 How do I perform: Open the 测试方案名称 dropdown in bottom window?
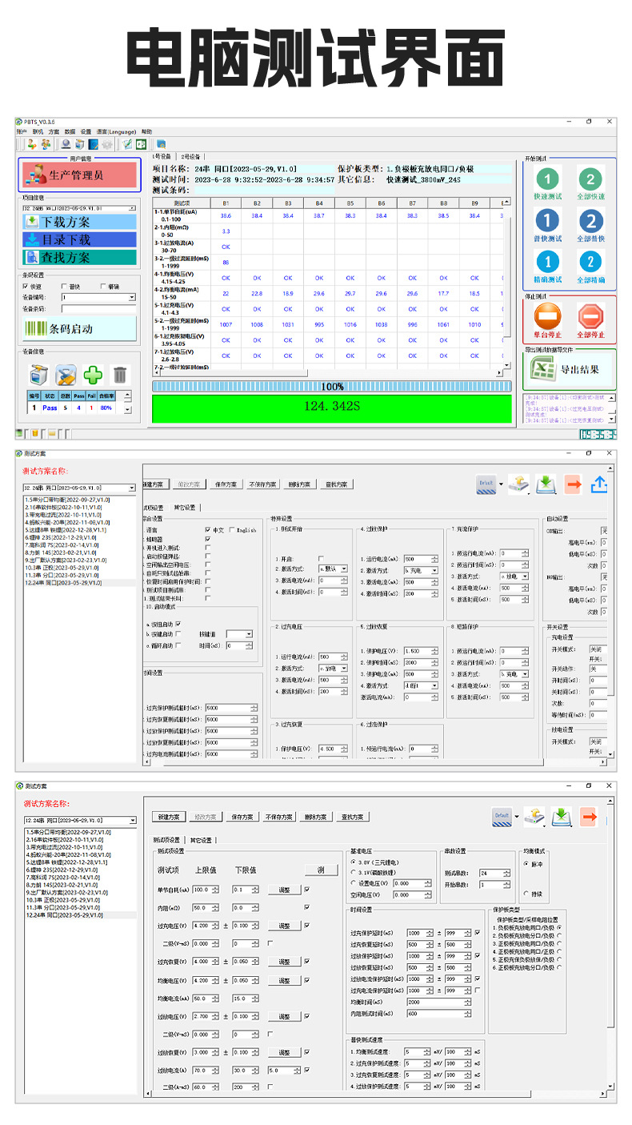[133, 821]
